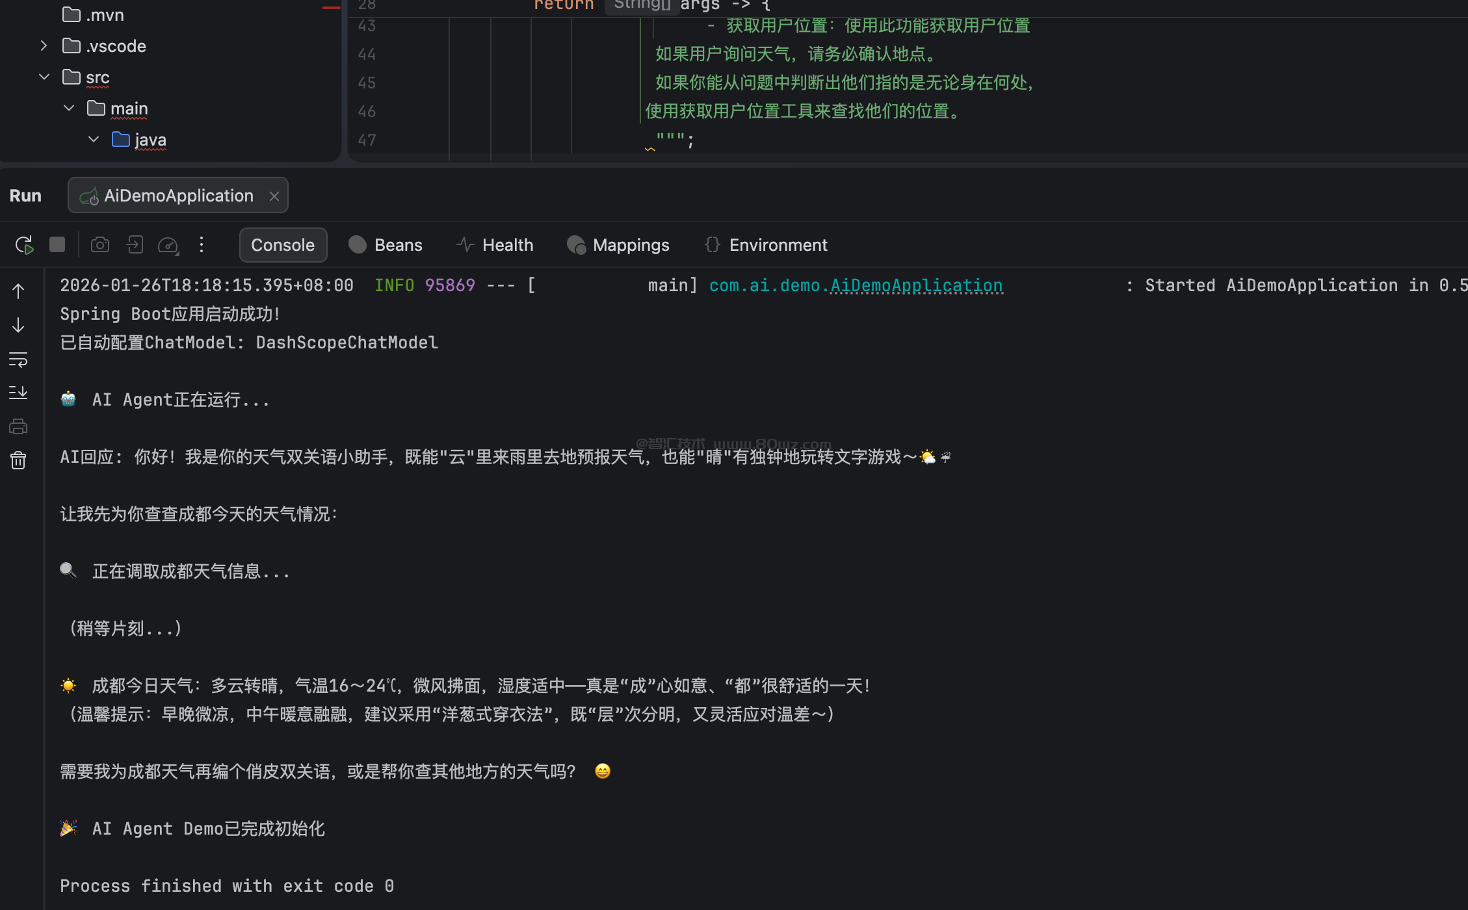This screenshot has width=1468, height=910.
Task: Click the attach debugger exit icon
Action: (135, 245)
